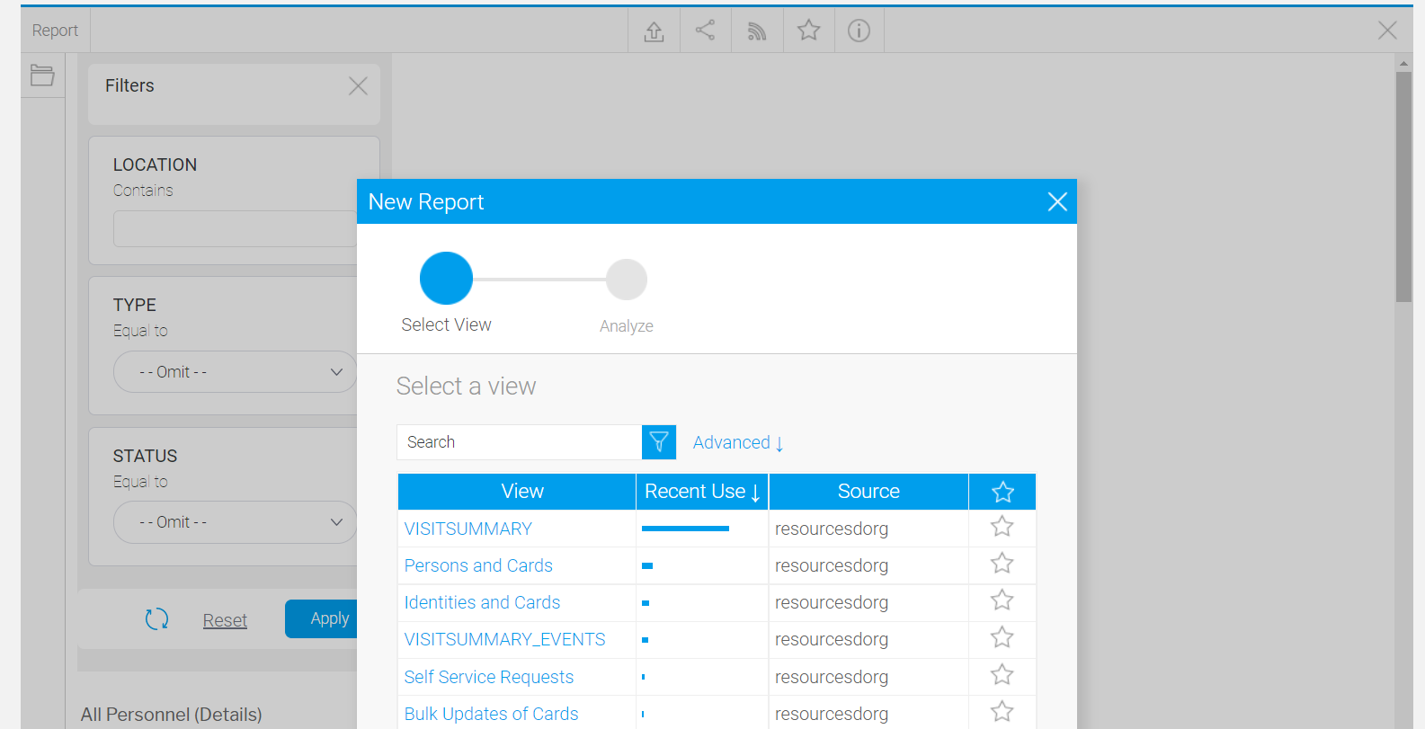Screen dimensions: 1425x729
Task: Open the STATUS filter dropdown
Action: click(x=236, y=522)
